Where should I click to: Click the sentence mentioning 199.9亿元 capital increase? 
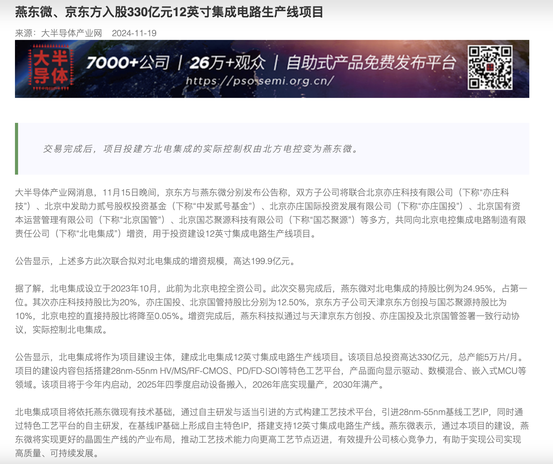(155, 261)
